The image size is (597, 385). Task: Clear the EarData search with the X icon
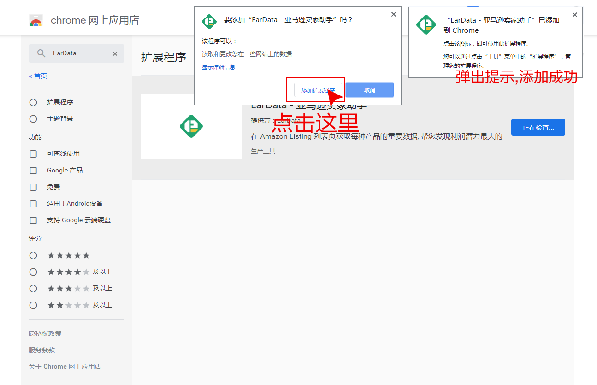point(115,53)
